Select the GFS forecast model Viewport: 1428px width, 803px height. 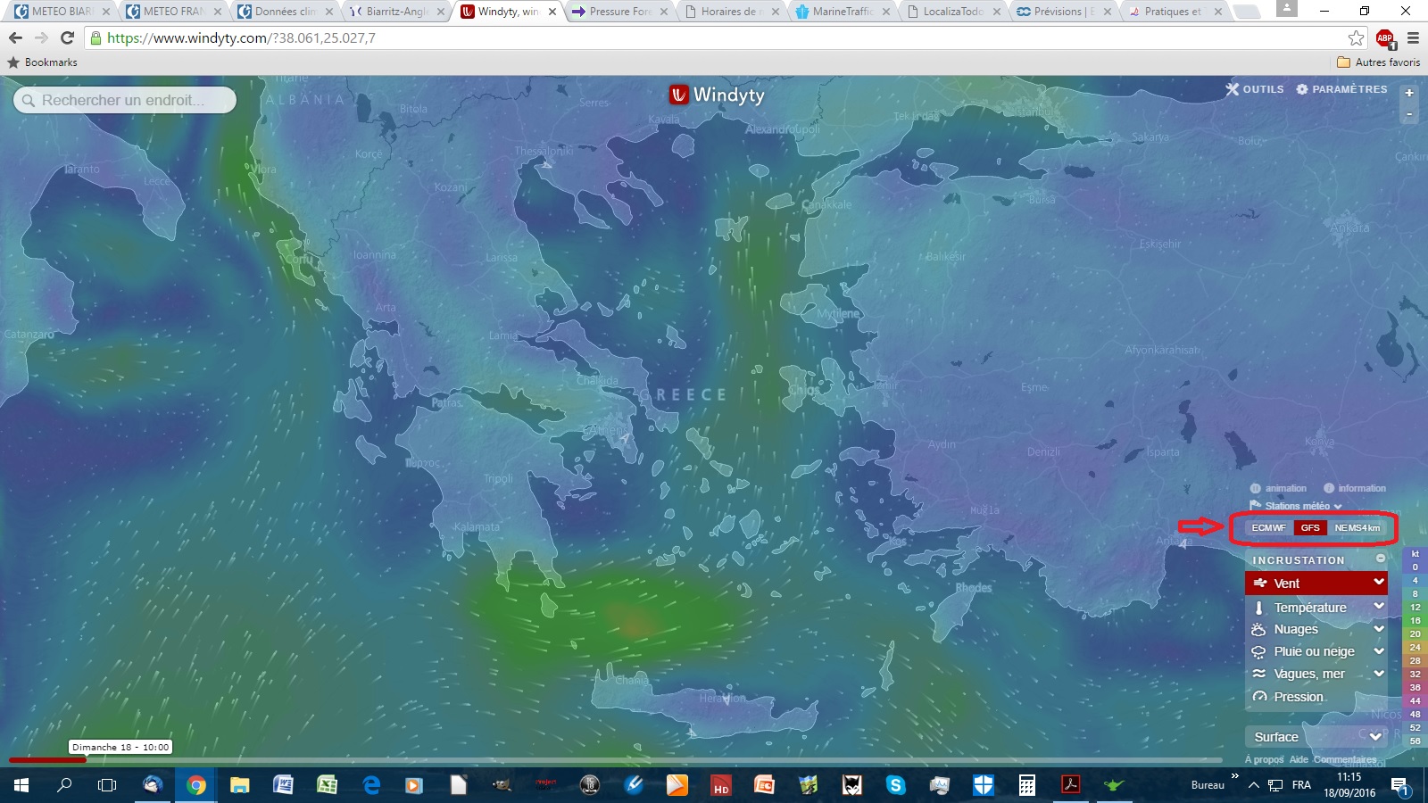(x=1310, y=527)
